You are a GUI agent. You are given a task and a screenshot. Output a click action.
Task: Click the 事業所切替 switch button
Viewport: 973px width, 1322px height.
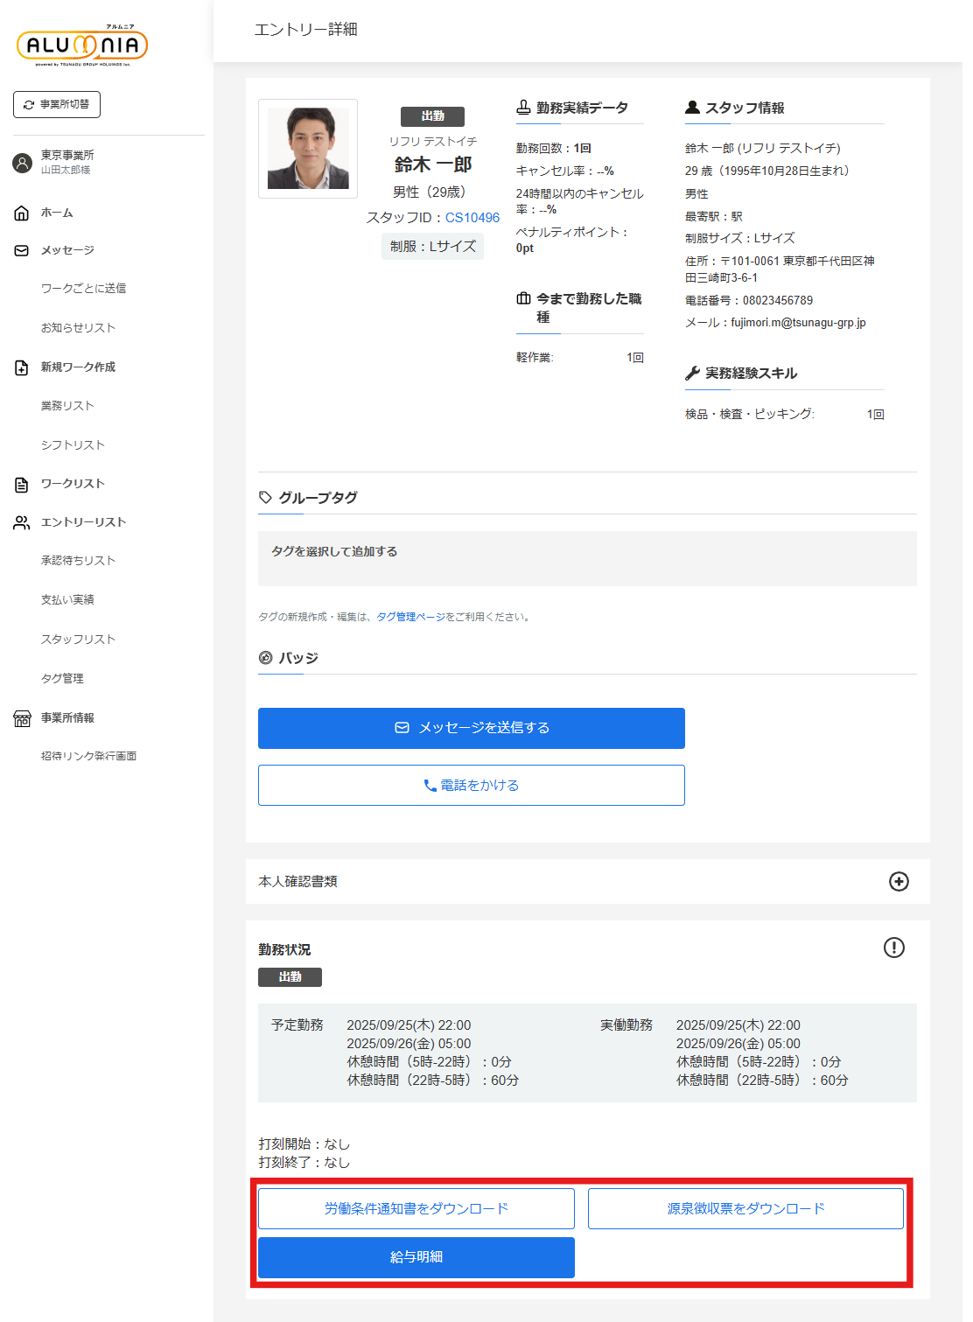pos(57,104)
